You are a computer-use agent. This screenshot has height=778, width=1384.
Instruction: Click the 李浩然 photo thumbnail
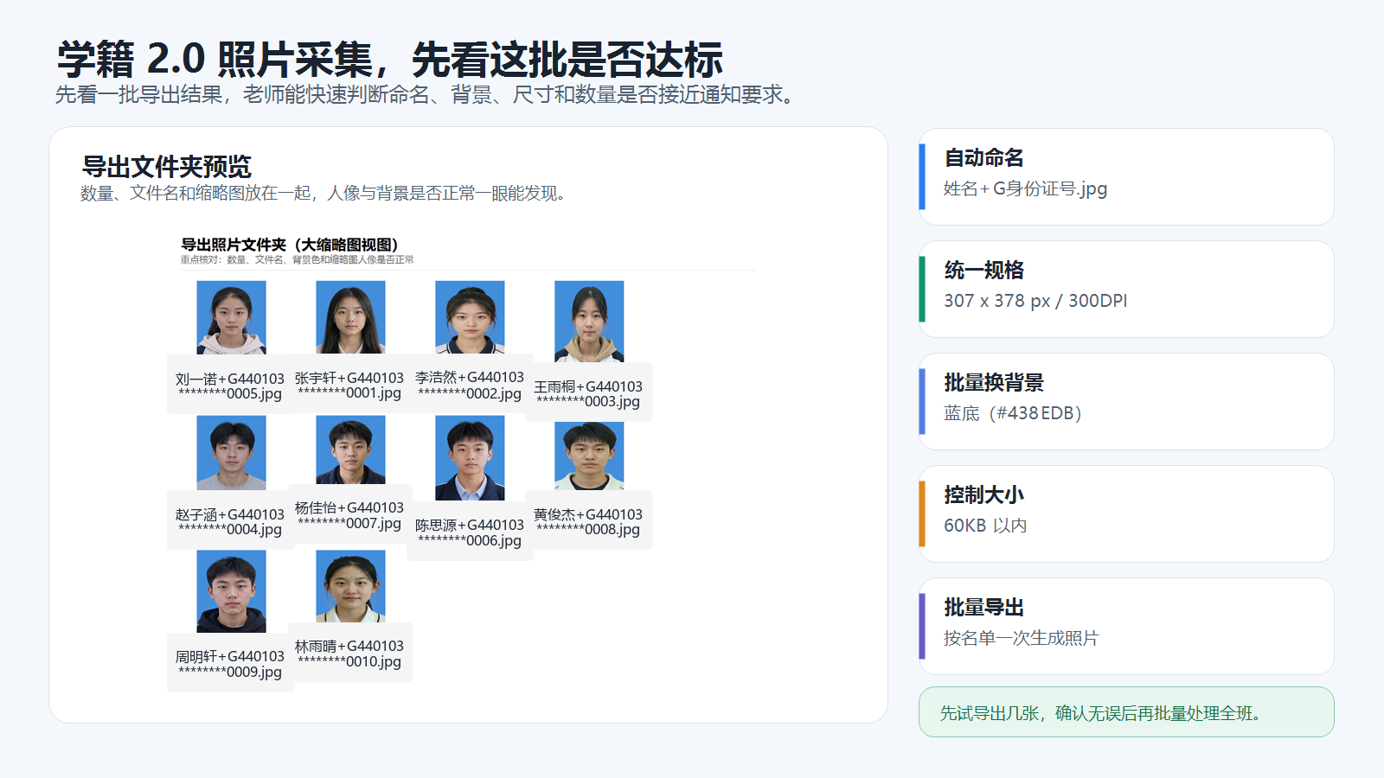tap(470, 316)
